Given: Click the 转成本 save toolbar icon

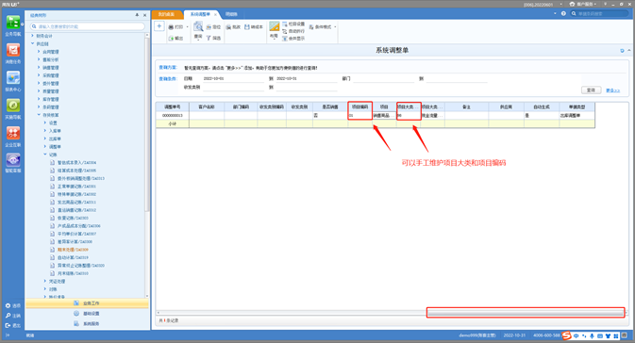Looking at the screenshot, I should pyautogui.click(x=246, y=26).
